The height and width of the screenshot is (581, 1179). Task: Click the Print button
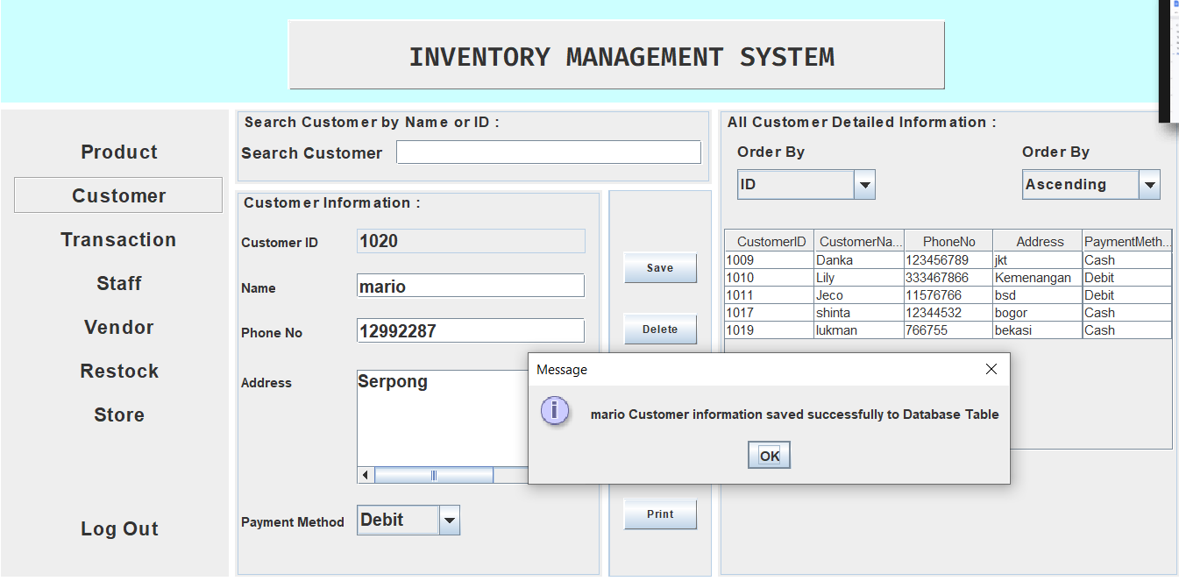pyautogui.click(x=660, y=514)
